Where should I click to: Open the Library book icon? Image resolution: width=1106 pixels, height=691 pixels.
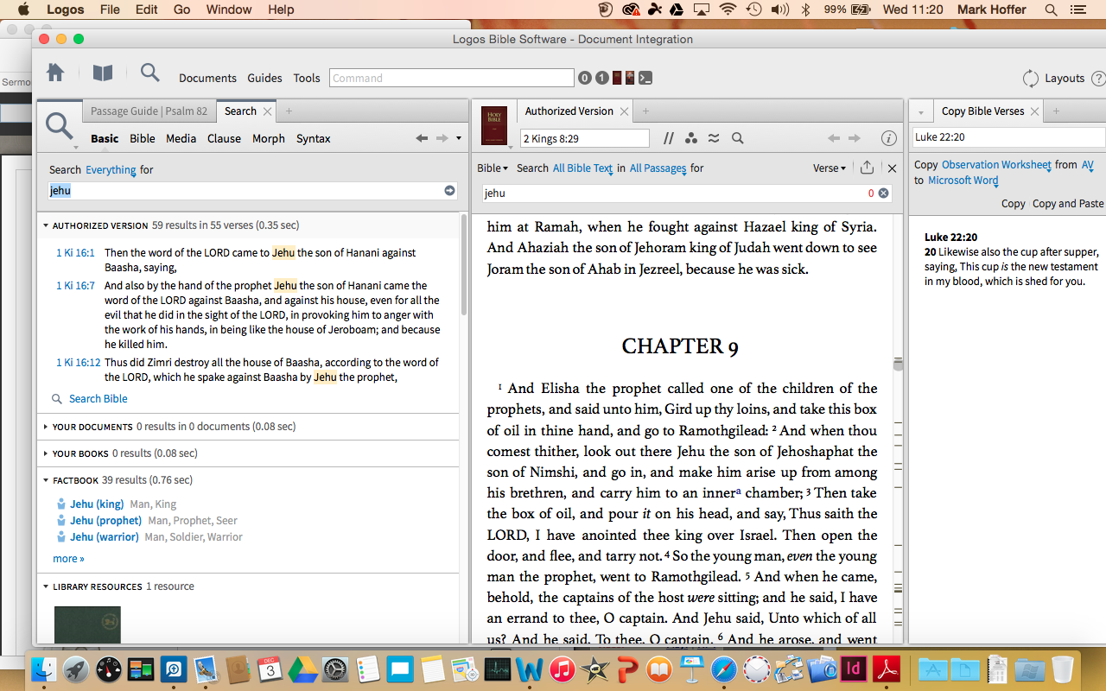(103, 73)
